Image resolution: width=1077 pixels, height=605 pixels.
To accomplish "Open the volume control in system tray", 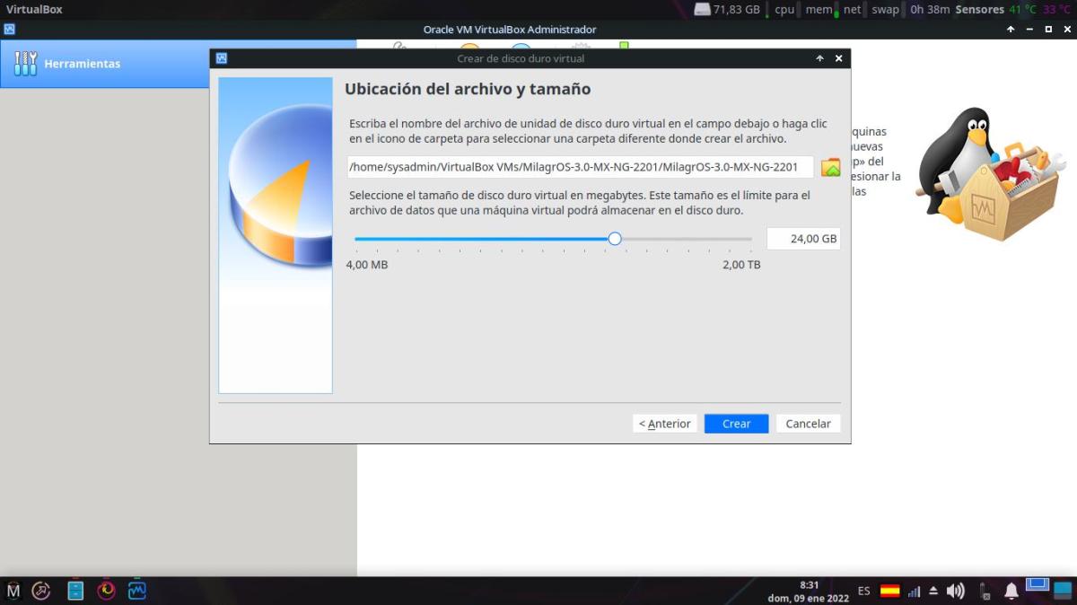I will pos(956,591).
